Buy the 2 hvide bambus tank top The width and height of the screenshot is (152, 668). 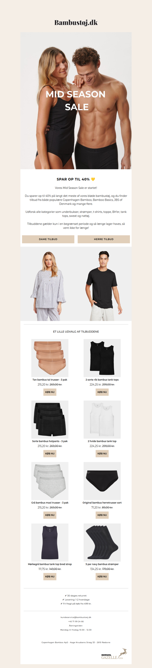point(102,454)
